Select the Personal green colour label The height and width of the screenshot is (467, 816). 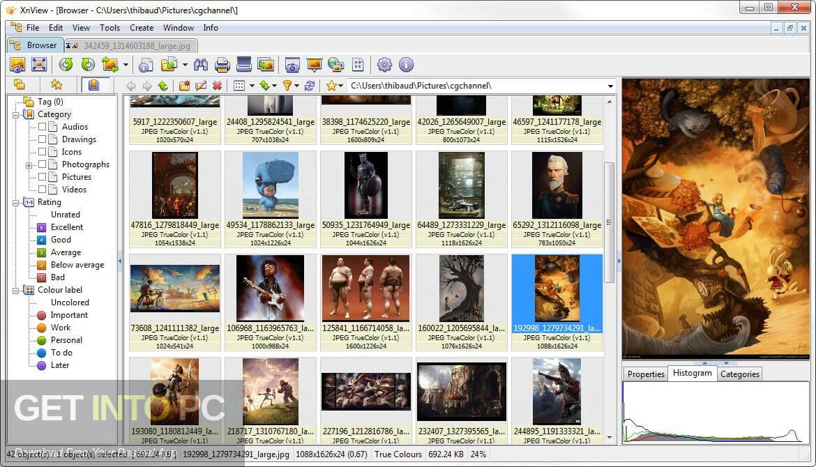(x=66, y=340)
